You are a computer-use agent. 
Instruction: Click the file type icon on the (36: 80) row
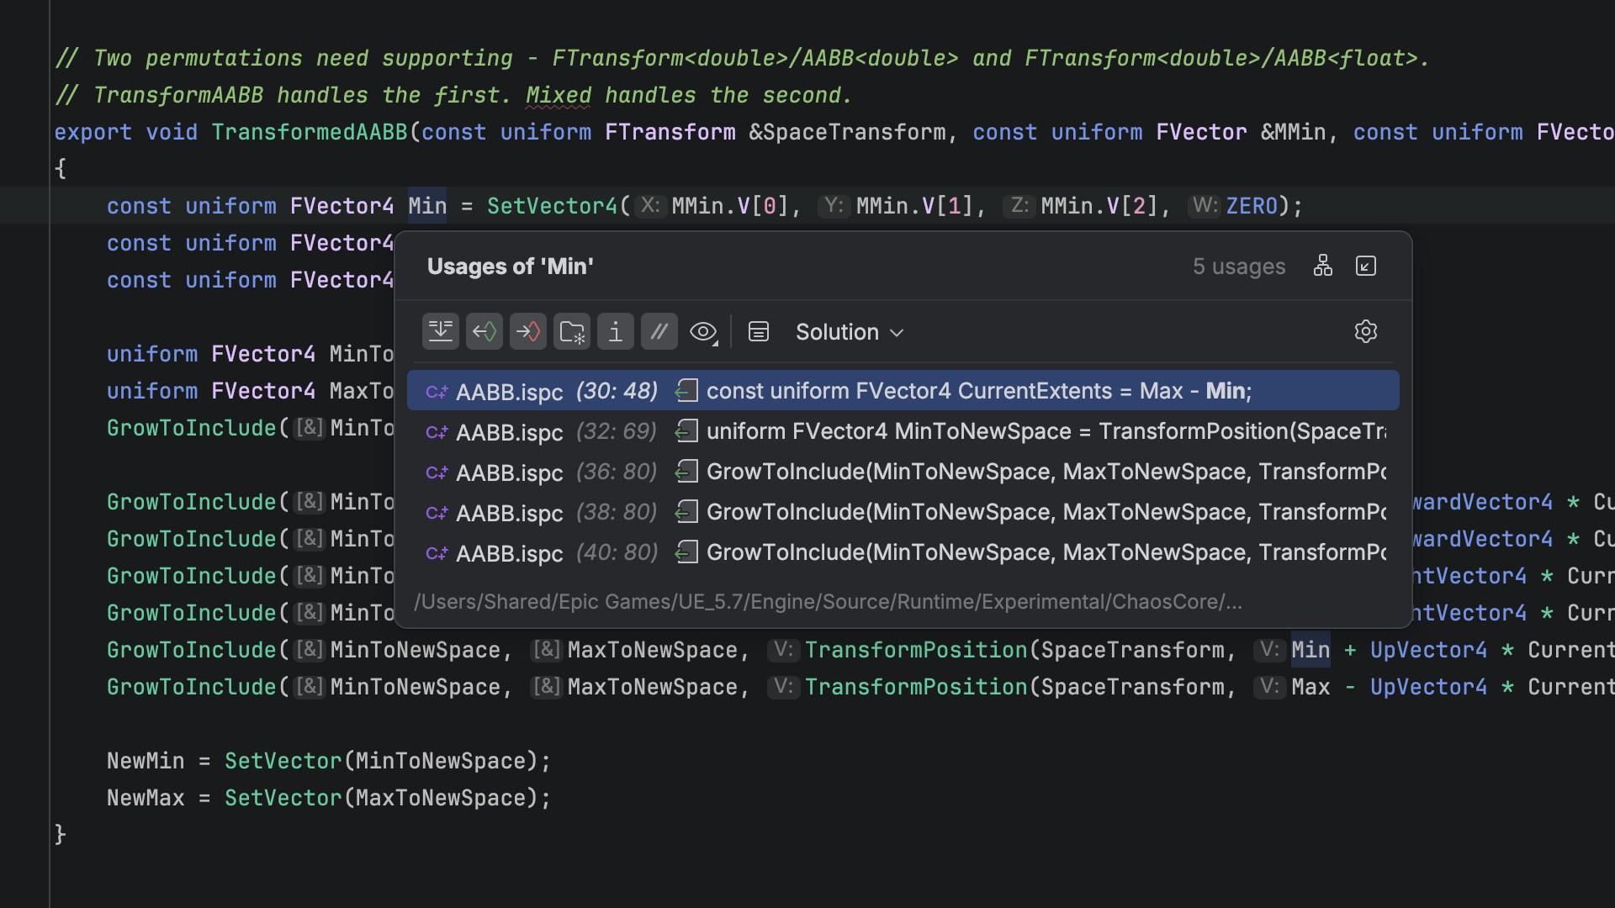[437, 472]
